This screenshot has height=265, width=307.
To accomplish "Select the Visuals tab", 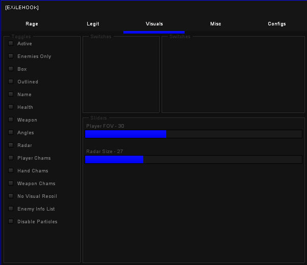I will coord(154,24).
